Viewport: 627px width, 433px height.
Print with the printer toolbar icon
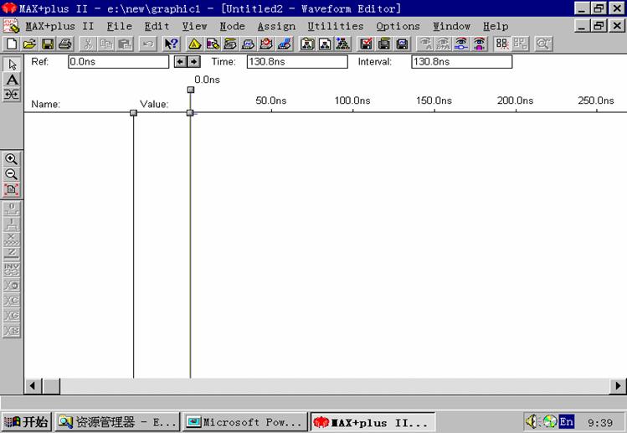click(65, 44)
